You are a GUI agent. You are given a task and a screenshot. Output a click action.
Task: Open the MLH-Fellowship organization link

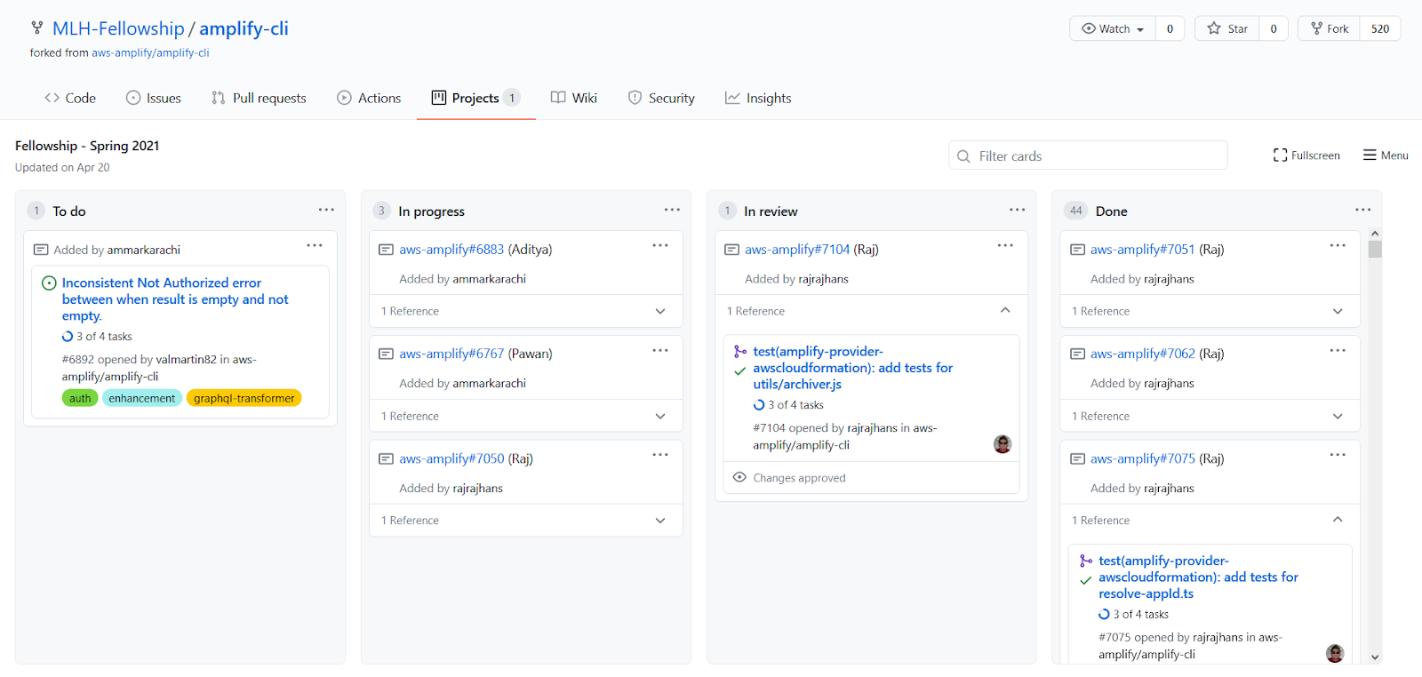pyautogui.click(x=118, y=28)
